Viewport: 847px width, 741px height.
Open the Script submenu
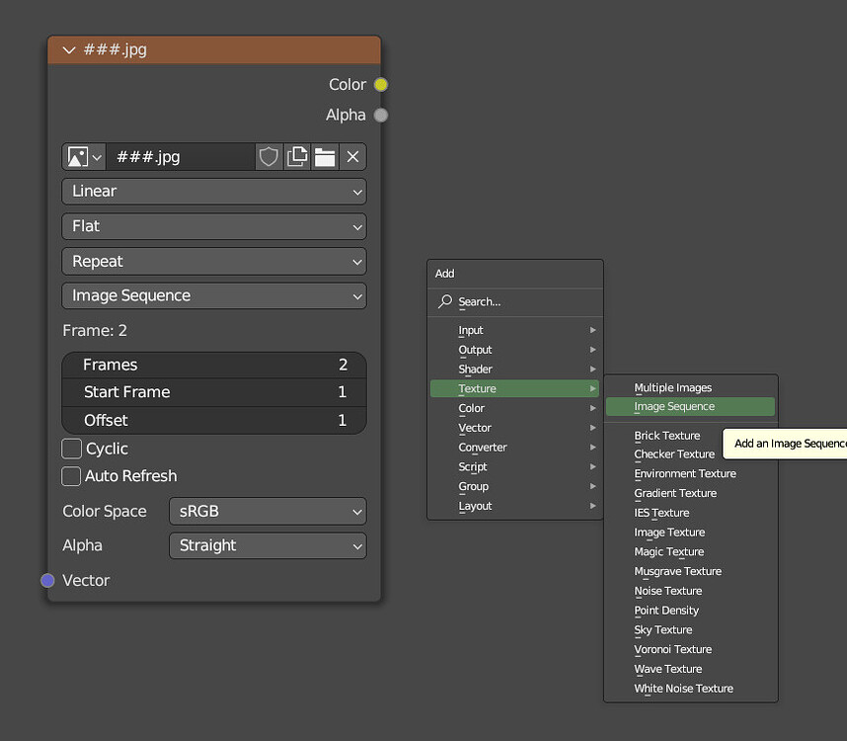pos(514,466)
